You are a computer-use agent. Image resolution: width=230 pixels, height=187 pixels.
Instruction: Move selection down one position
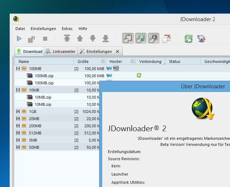[x=93, y=38]
